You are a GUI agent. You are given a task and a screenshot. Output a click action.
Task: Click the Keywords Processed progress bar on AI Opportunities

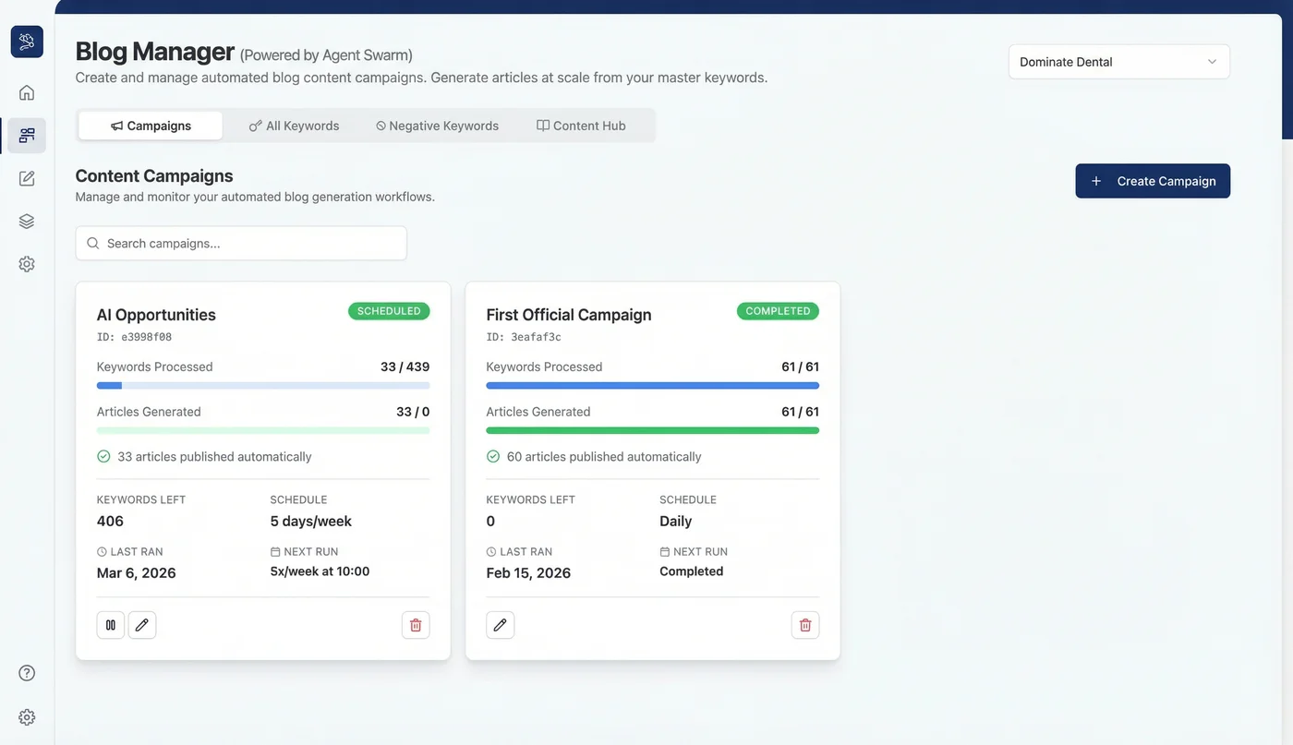click(x=263, y=385)
